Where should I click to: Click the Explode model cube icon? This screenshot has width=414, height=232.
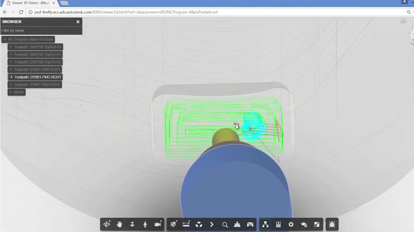tap(199, 224)
